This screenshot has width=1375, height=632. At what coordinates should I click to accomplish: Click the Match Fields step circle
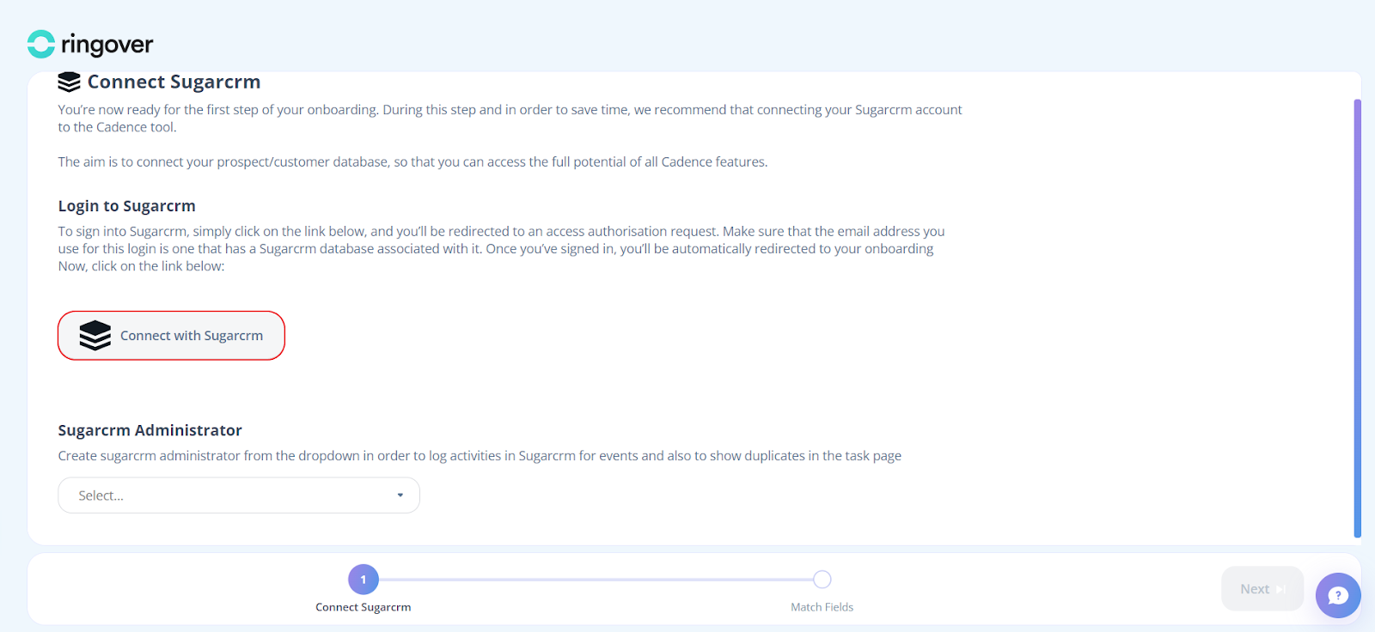click(822, 580)
